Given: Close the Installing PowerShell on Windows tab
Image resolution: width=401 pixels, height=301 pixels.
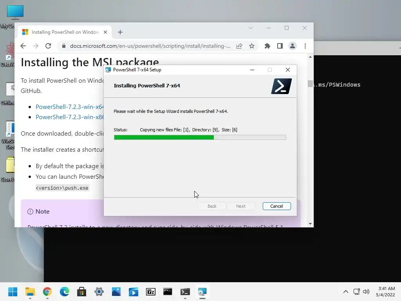Looking at the screenshot, I should click(x=105, y=32).
